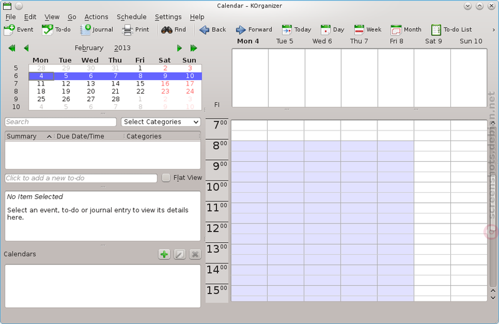Add a new To-do from toolbar
Image resolution: width=499 pixels, height=324 pixels.
[56, 29]
